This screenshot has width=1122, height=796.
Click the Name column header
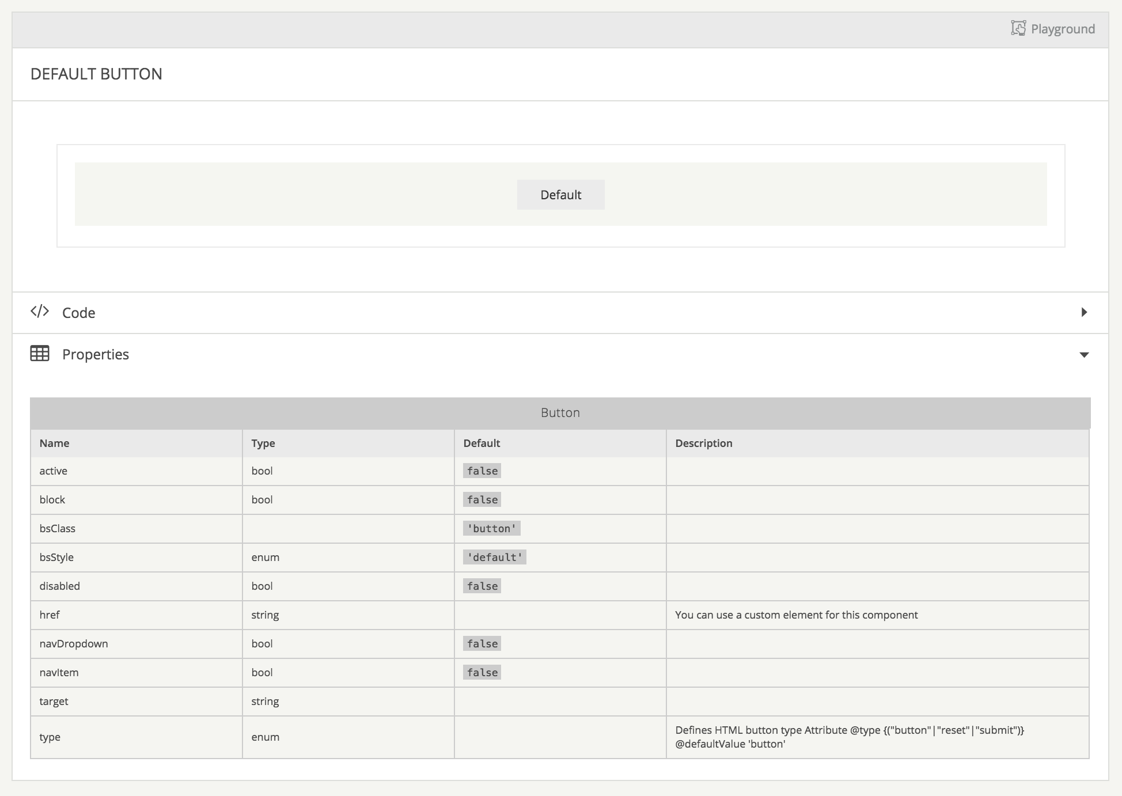pyautogui.click(x=54, y=444)
